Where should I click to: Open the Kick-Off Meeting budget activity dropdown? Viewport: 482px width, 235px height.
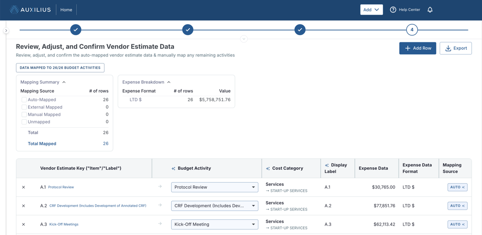point(215,224)
